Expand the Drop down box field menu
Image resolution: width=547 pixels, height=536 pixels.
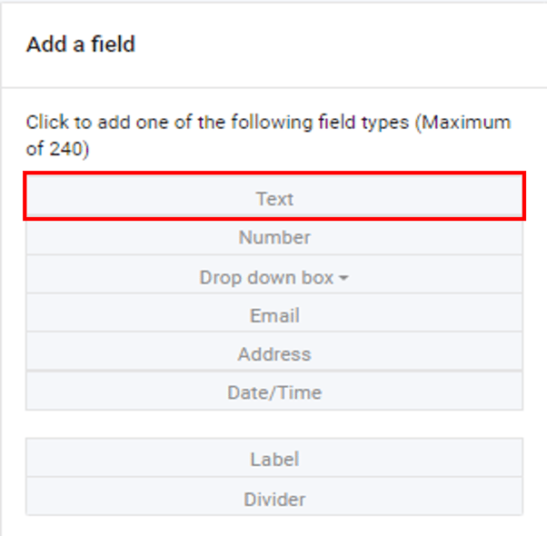coord(274,277)
